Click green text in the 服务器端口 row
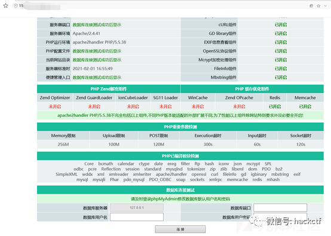Screen dimensions: 331x236 click(x=97, y=24)
